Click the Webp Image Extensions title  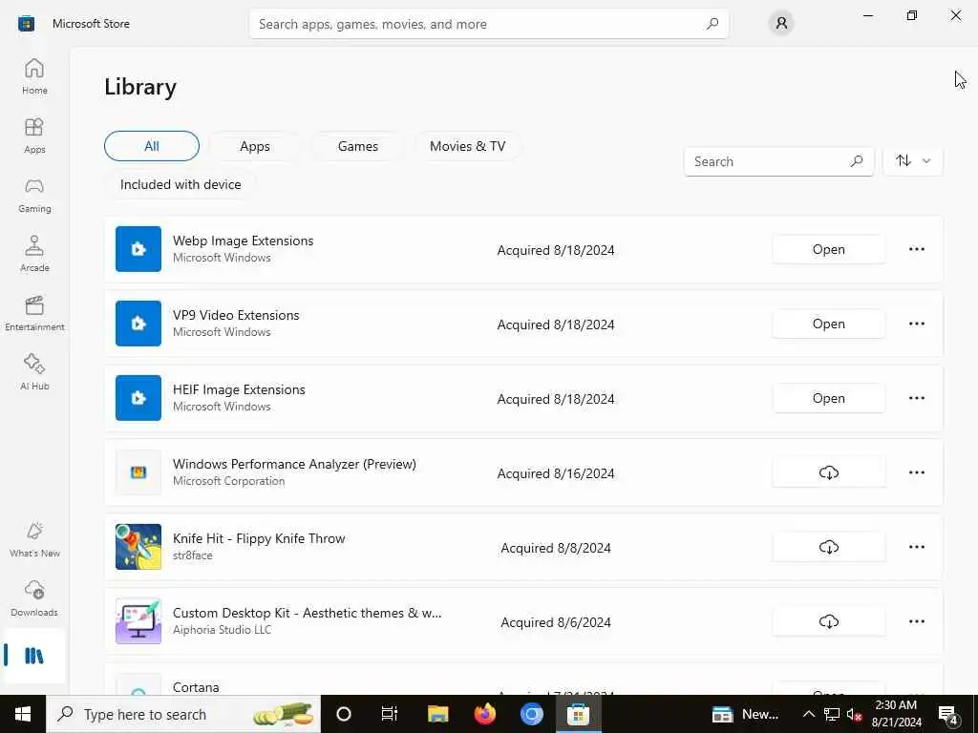[244, 241]
